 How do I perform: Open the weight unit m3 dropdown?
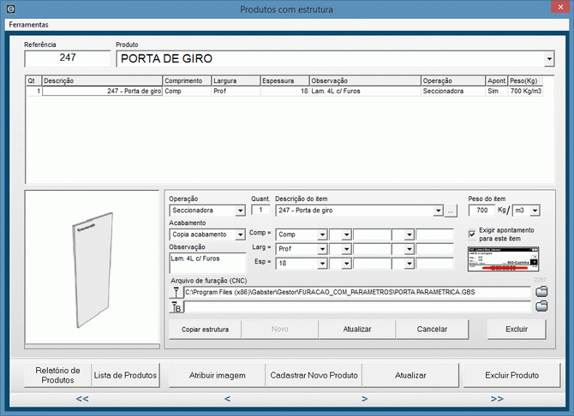coord(536,211)
